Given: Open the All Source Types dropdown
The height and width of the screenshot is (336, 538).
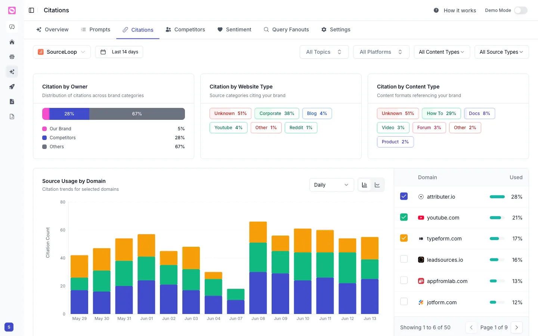Looking at the screenshot, I should [x=501, y=52].
